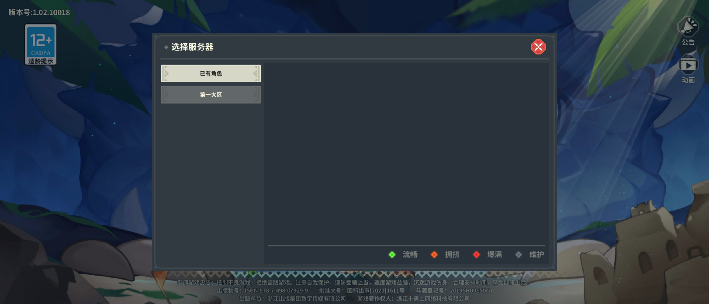
Task: Click the 流畅 legend label
Action: tap(410, 254)
